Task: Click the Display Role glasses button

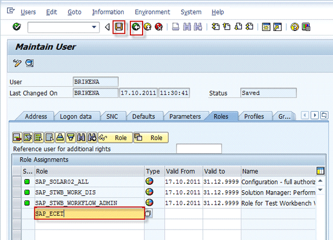Action: tap(115, 138)
